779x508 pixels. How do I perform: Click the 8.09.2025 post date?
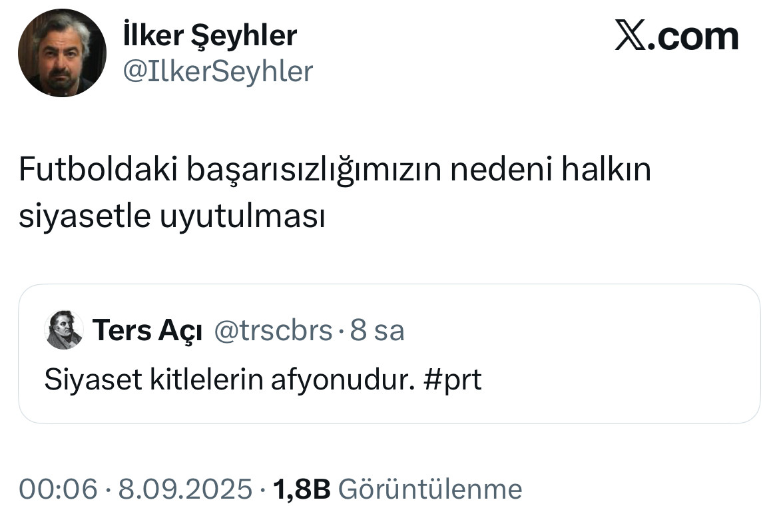pyautogui.click(x=185, y=489)
